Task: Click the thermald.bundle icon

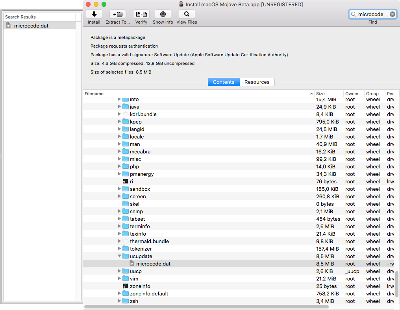Action: (126, 241)
